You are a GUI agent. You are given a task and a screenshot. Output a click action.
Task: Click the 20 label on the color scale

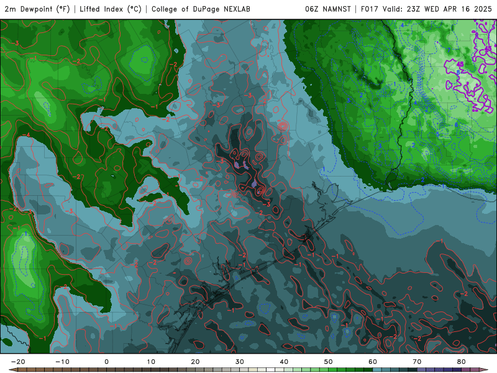click(195, 362)
